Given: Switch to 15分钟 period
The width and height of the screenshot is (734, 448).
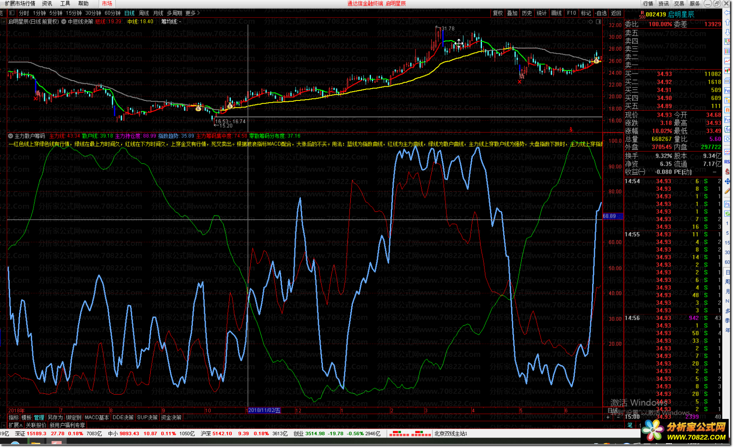Looking at the screenshot, I should point(74,13).
